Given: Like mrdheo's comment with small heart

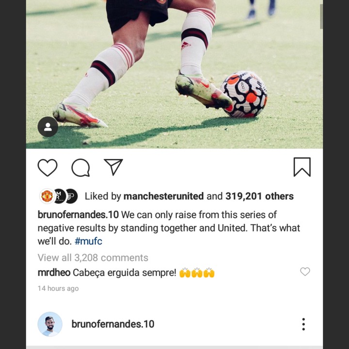Looking at the screenshot, I should pos(305,271).
